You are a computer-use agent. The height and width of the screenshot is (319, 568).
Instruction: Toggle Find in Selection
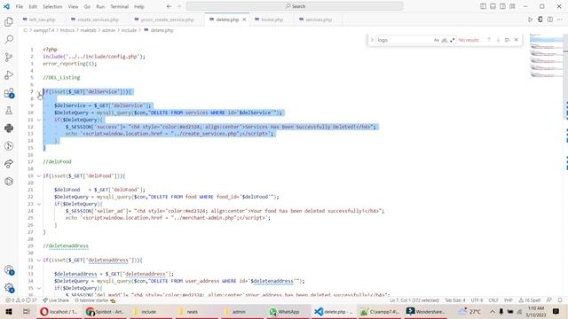507,40
